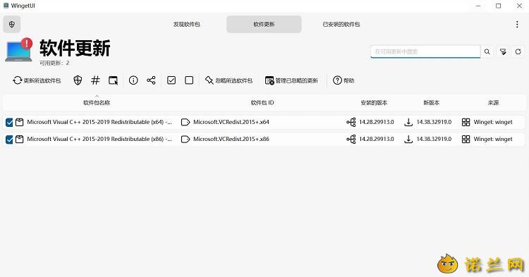The height and width of the screenshot is (277, 529).
Task: Select Microsoft Visual C++ 2015-2019 Redistributable (x64) name
Action: coord(99,122)
